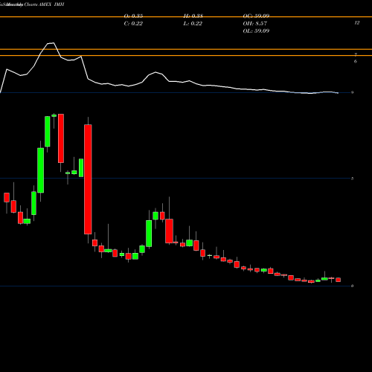372x372 pixels.
Task: Click the '5' price axis label
Action: tap(353, 179)
